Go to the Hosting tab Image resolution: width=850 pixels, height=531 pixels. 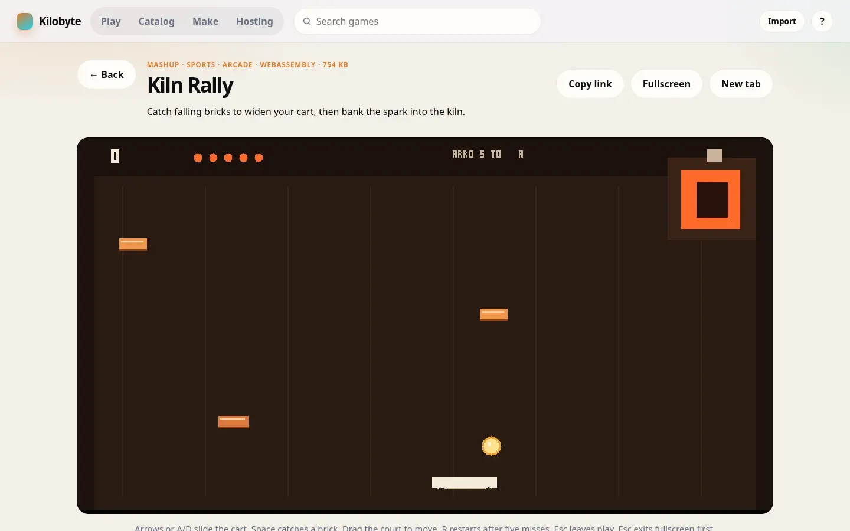coord(254,21)
